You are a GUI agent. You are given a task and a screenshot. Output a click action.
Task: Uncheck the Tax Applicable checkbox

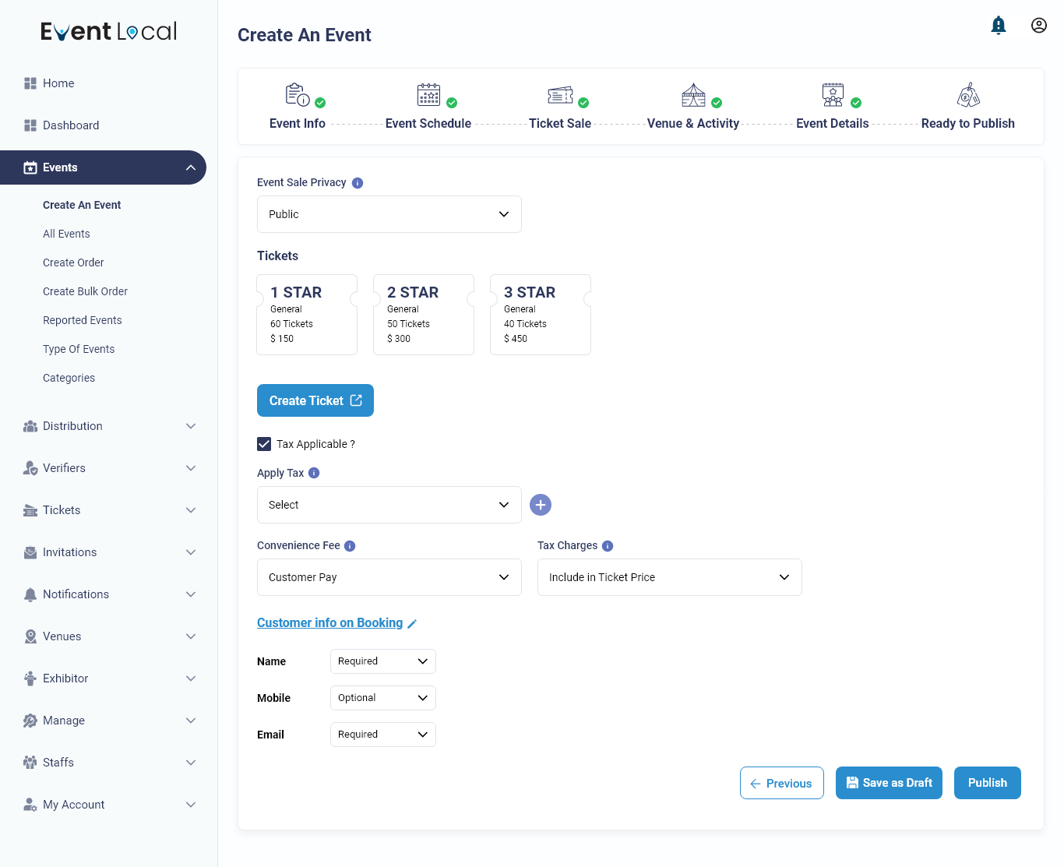[264, 443]
